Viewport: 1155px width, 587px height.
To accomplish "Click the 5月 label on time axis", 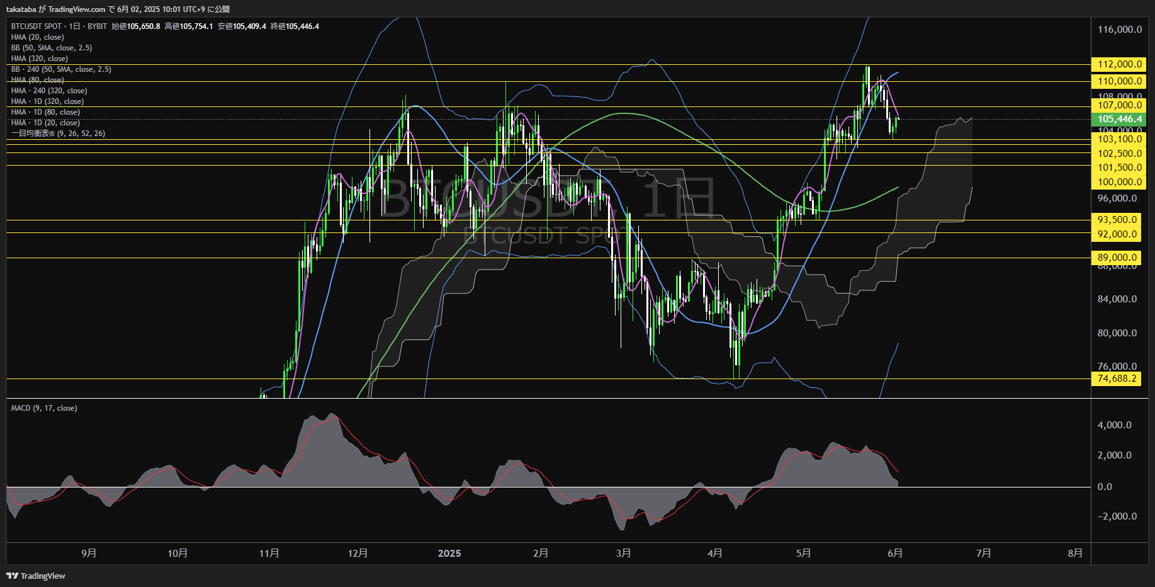I will (x=804, y=553).
